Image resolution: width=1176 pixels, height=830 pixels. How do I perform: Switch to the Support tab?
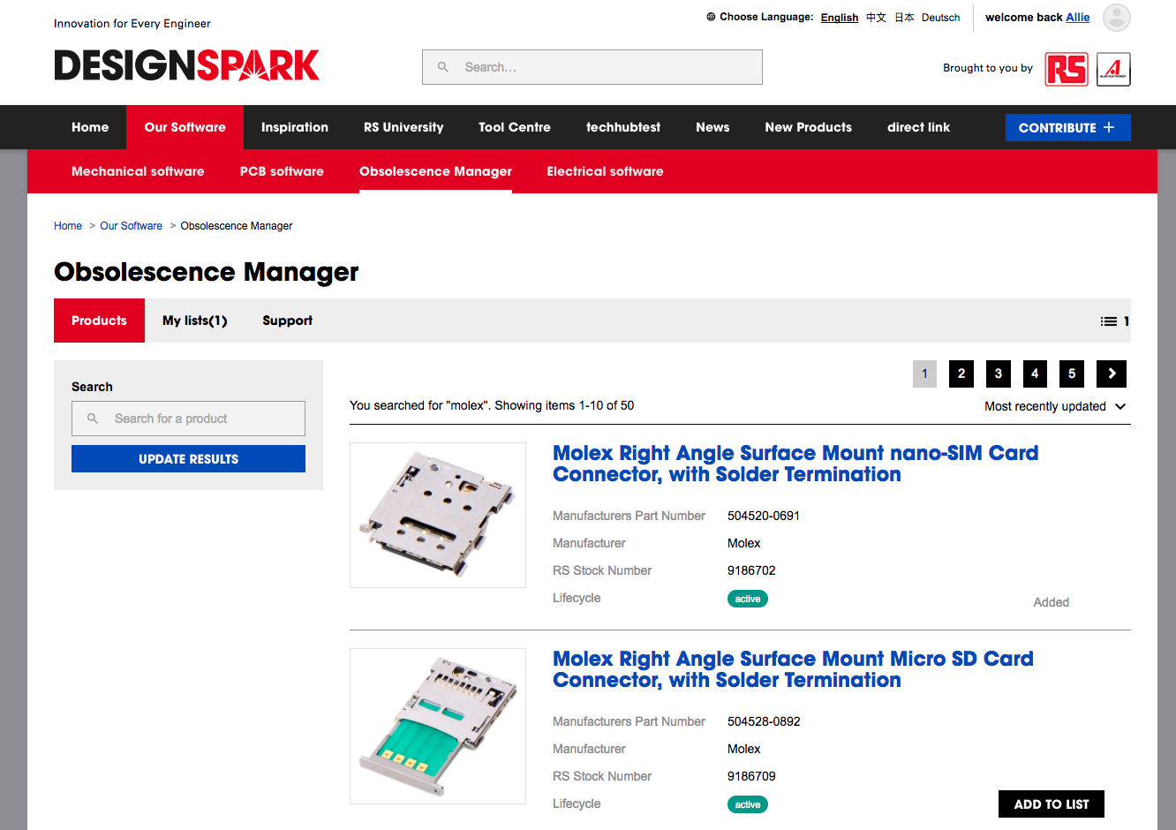[288, 321]
